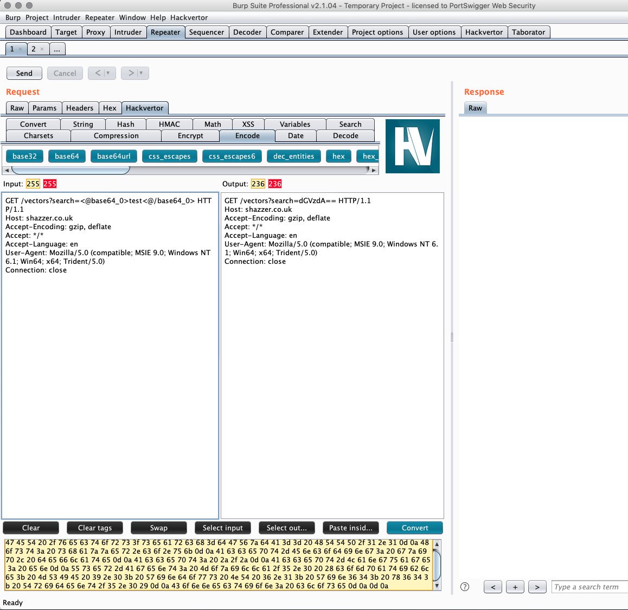Click the hex panel scroll up arrow
The width and height of the screenshot is (628, 610).
coord(437,544)
